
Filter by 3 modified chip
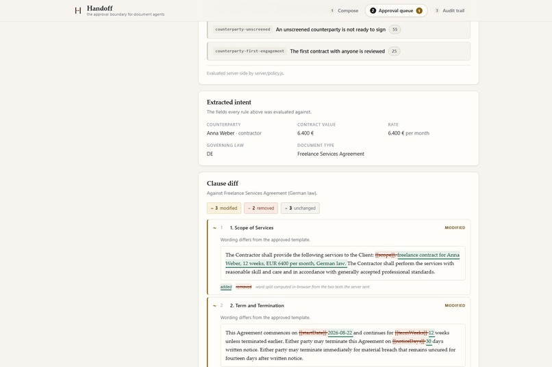(224, 208)
